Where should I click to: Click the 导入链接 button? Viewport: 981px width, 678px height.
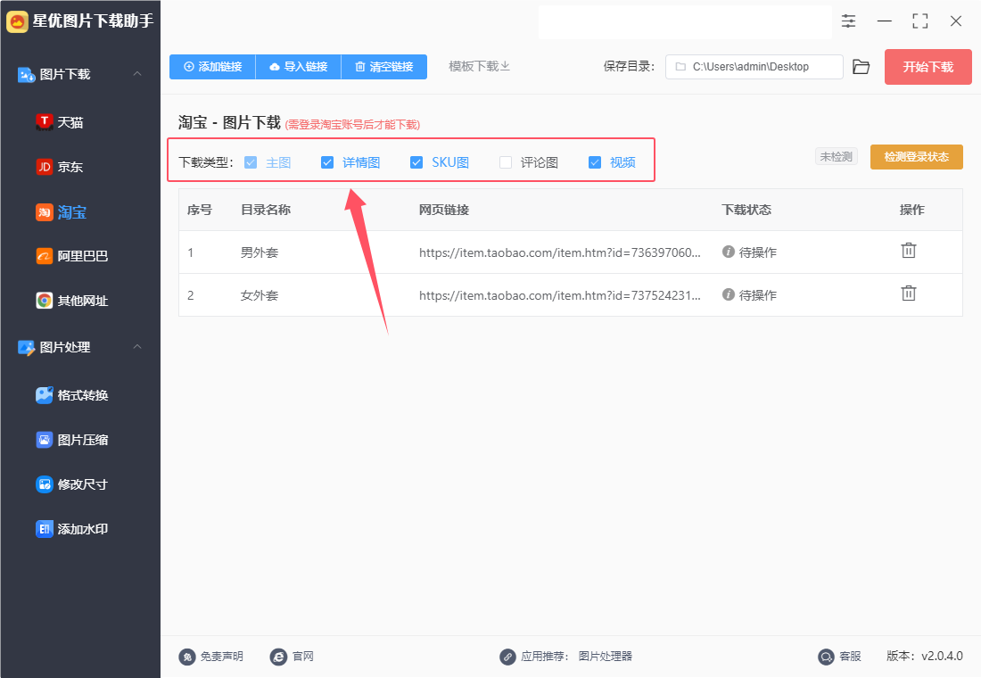coord(299,66)
